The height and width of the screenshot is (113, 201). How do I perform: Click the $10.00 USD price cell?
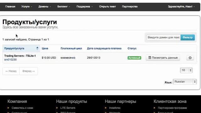coord(49,58)
